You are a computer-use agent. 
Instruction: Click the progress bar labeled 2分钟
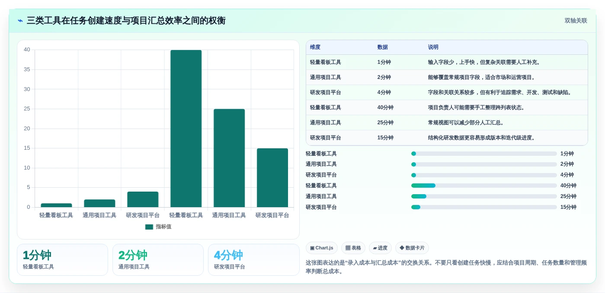tap(484, 164)
